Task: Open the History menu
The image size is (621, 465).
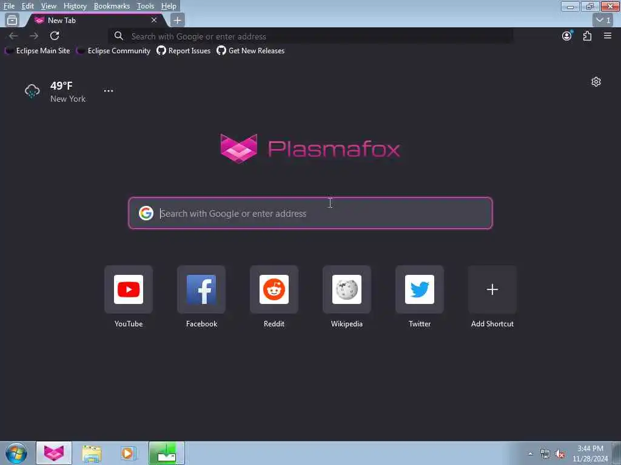Action: pos(75,6)
